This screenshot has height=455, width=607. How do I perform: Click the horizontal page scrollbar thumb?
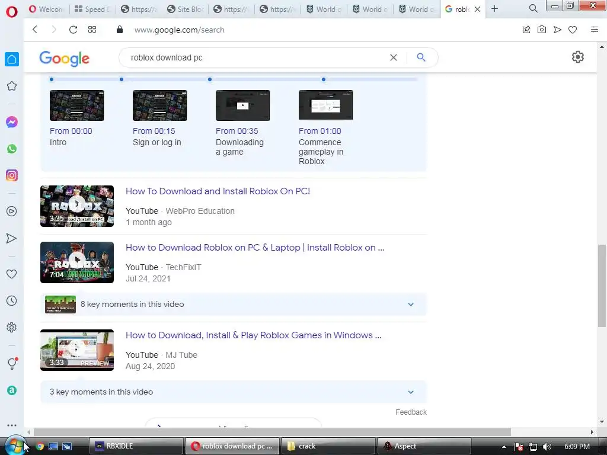[x=272, y=432]
